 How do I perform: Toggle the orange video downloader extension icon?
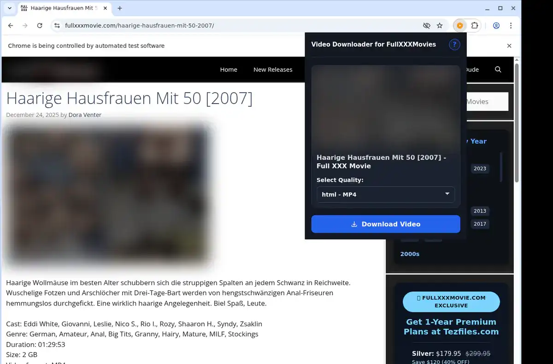[x=460, y=26]
